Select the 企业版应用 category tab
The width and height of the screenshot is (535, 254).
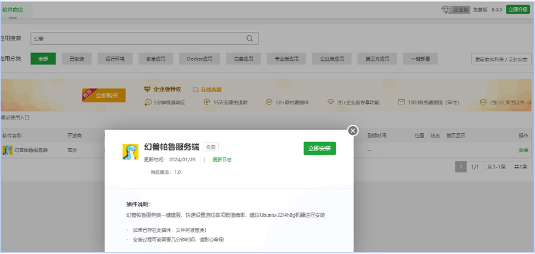pyautogui.click(x=332, y=59)
